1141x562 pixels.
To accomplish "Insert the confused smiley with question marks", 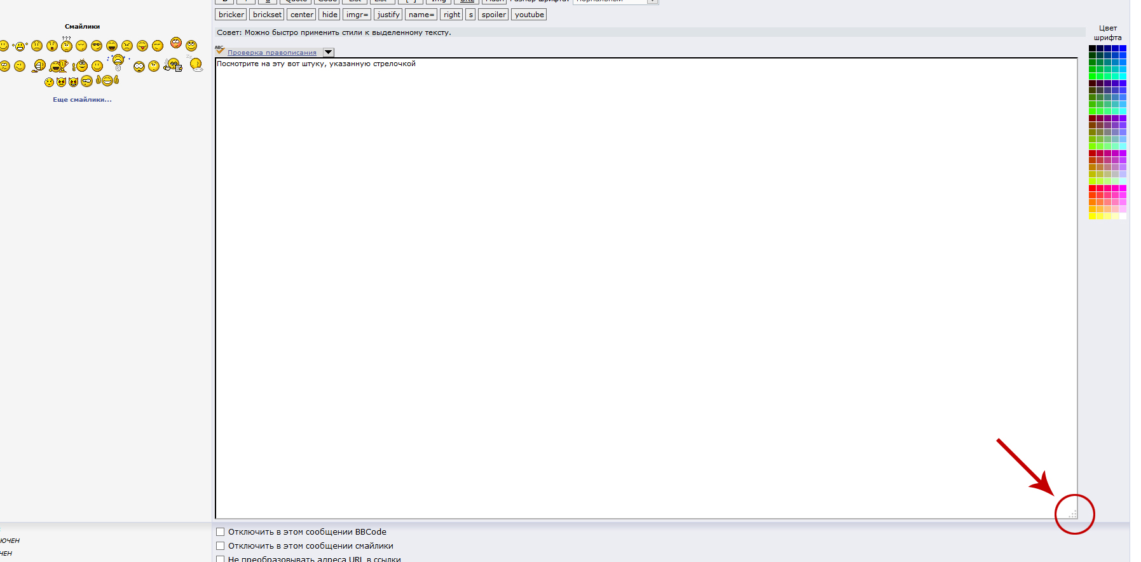I will tap(67, 45).
